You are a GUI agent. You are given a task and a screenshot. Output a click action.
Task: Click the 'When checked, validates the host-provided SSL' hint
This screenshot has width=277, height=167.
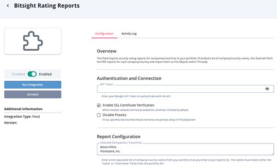[145, 110]
